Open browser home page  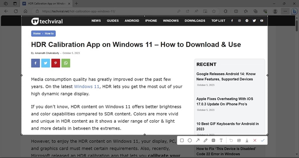(x=25, y=11)
